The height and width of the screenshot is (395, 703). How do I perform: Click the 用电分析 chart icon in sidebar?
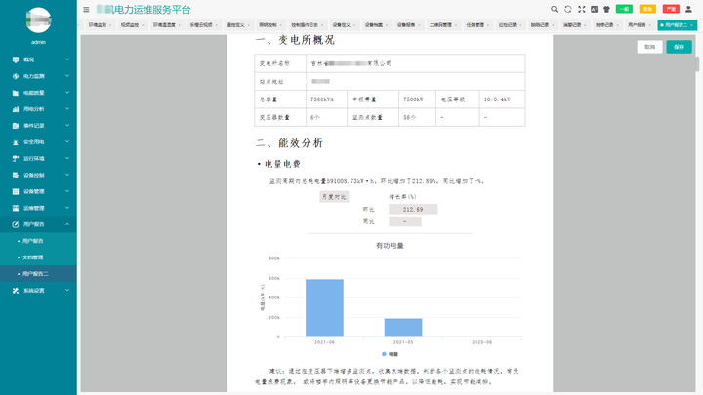tap(16, 109)
